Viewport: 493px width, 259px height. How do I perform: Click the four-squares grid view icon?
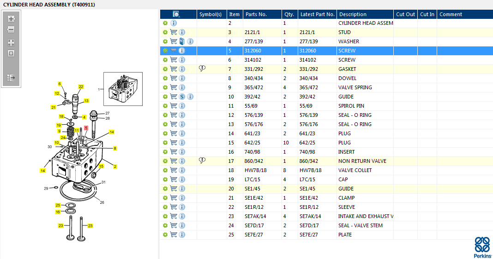(11, 42)
